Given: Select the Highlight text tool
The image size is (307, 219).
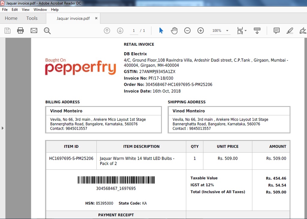Looking at the screenshot, I should point(290,31).
